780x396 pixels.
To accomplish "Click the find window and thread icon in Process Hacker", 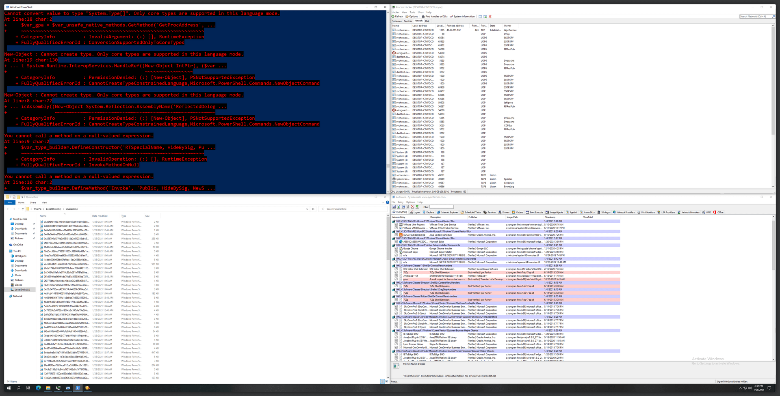I will click(485, 17).
